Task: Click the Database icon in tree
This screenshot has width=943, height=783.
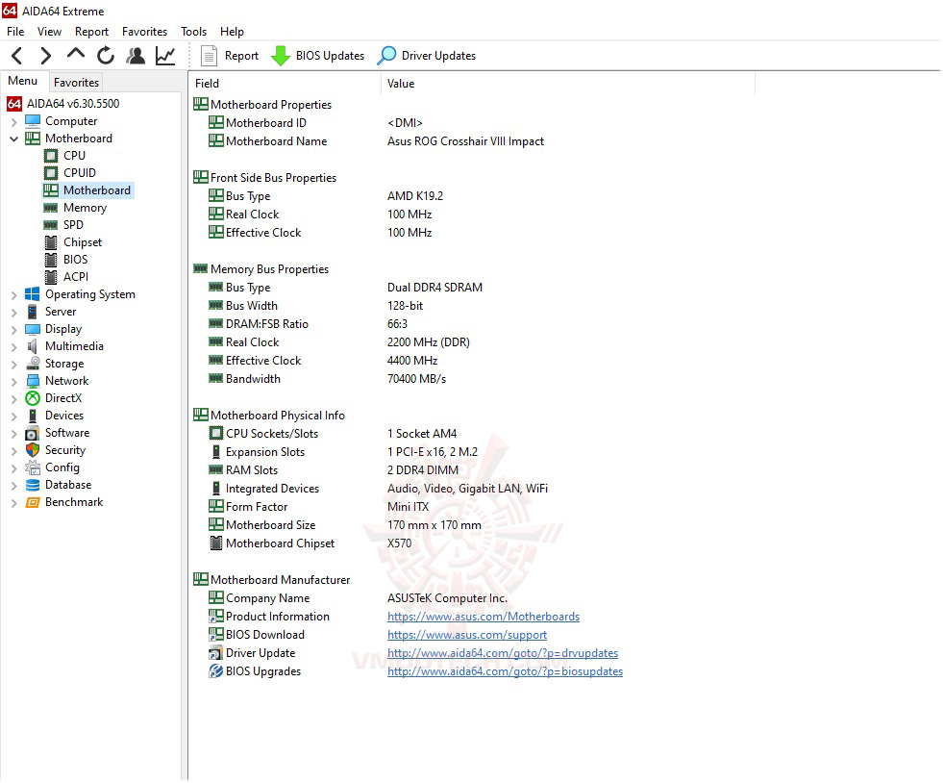Action: pos(33,485)
